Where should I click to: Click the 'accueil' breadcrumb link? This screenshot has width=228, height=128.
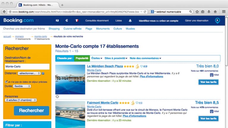(7, 36)
